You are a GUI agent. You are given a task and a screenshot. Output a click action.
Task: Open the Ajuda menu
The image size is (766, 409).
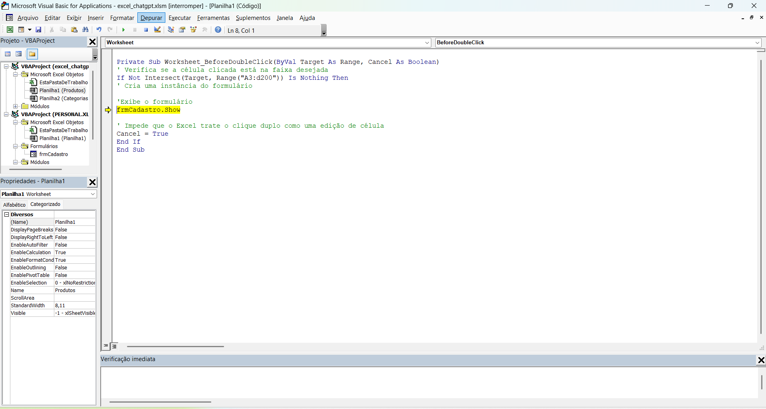tap(307, 18)
